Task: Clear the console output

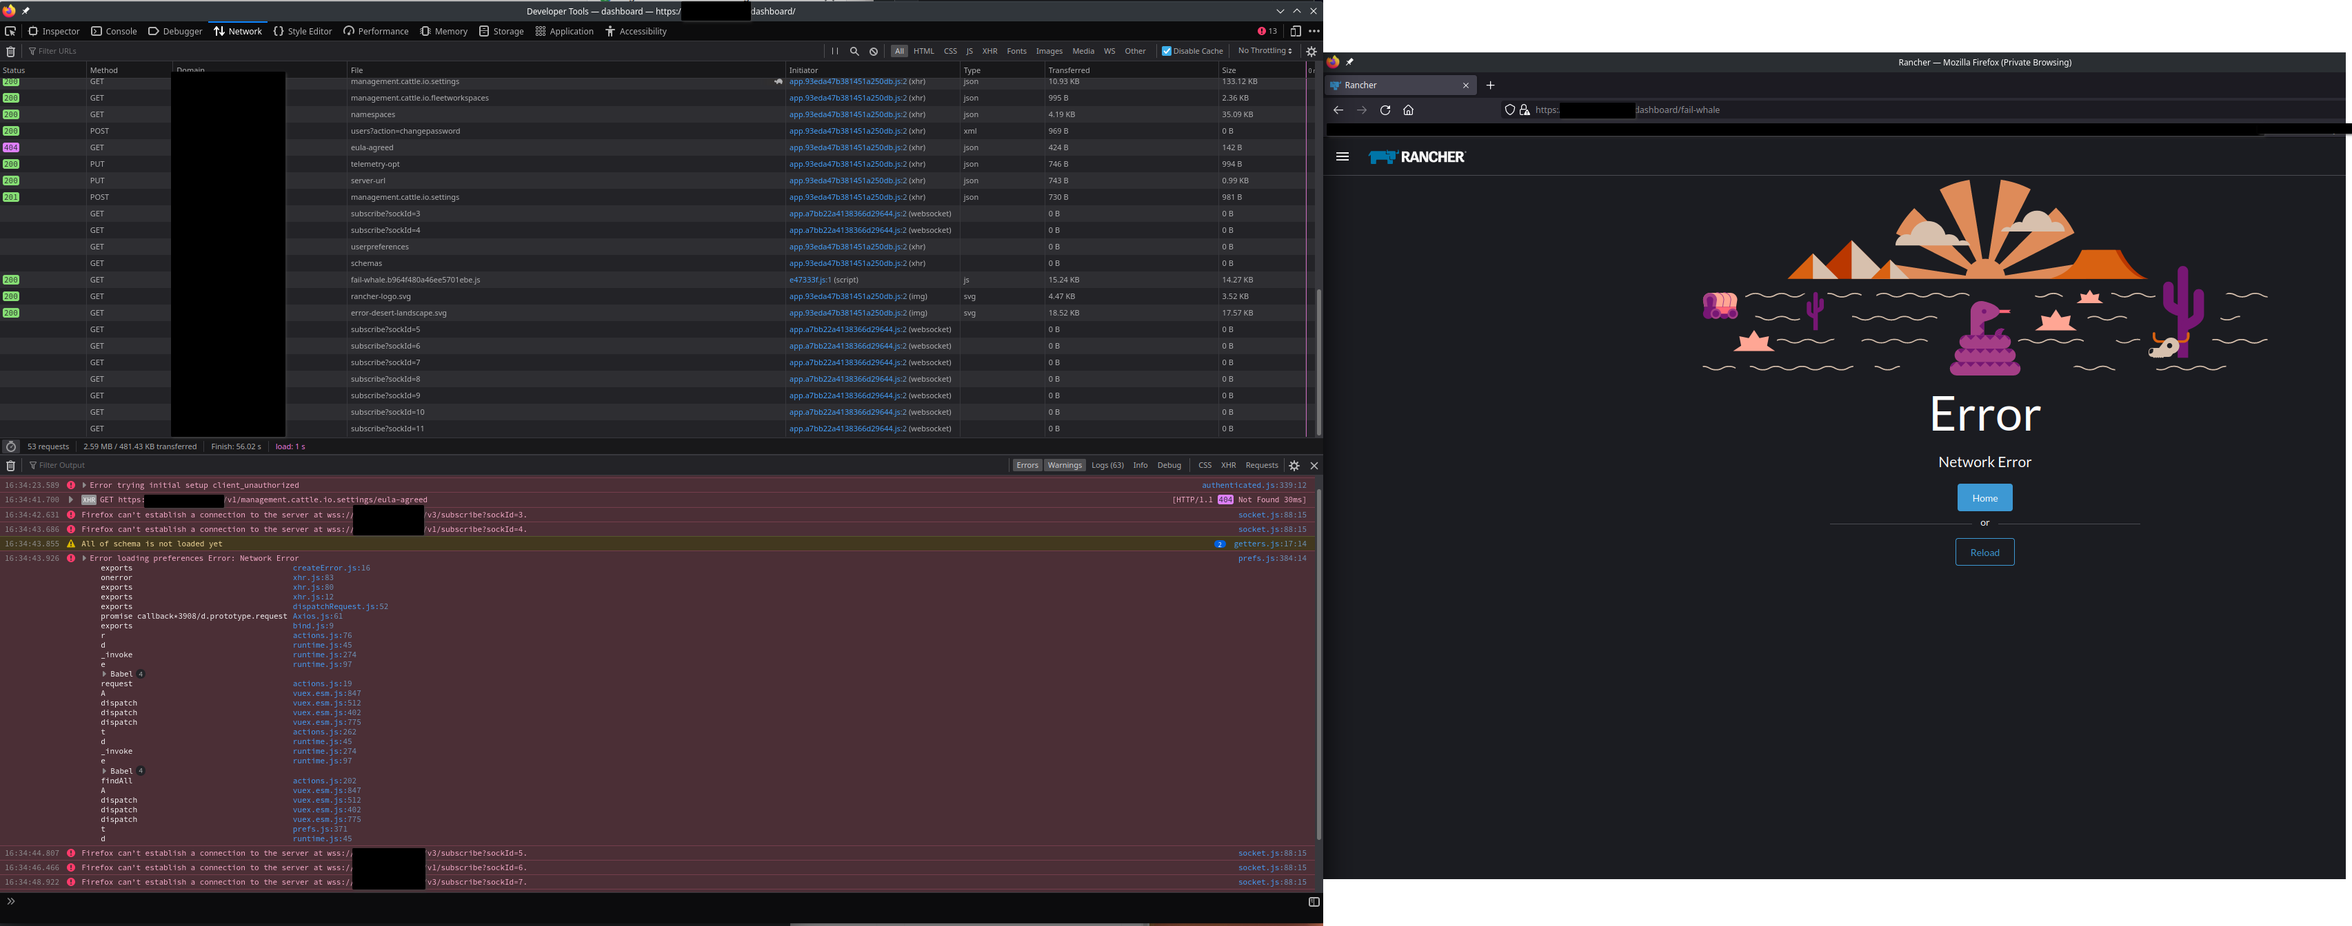Action: [10, 465]
